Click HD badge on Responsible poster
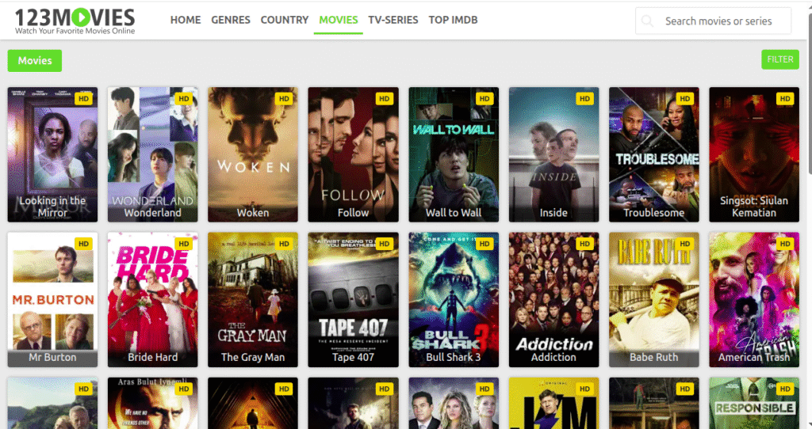Screen dimensions: 812x429 point(785,389)
